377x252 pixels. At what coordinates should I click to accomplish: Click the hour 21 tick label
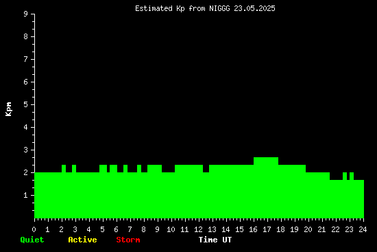[x=321, y=229]
